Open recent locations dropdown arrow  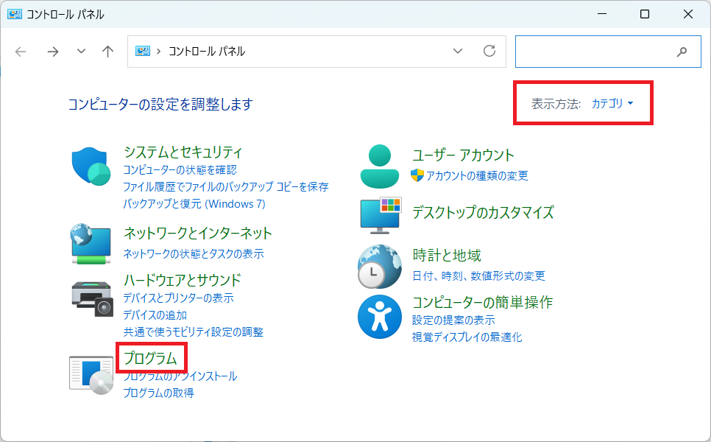pos(81,52)
